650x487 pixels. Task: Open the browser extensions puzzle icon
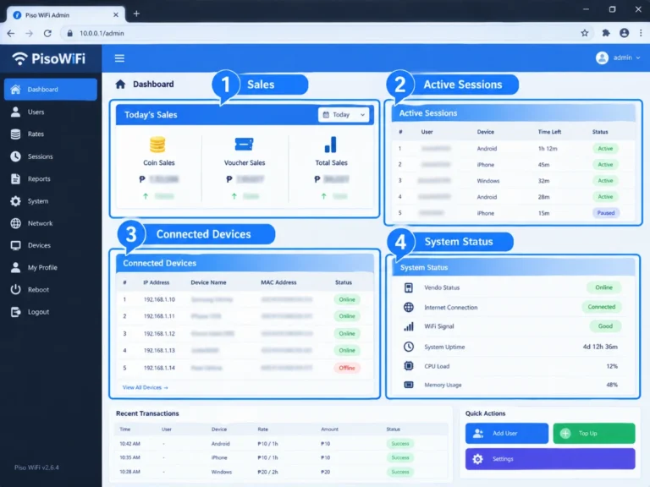pyautogui.click(x=606, y=33)
